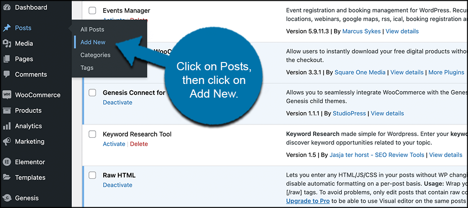This screenshot has width=468, height=208.
Task: Open StudioPress author link
Action: tap(349, 113)
